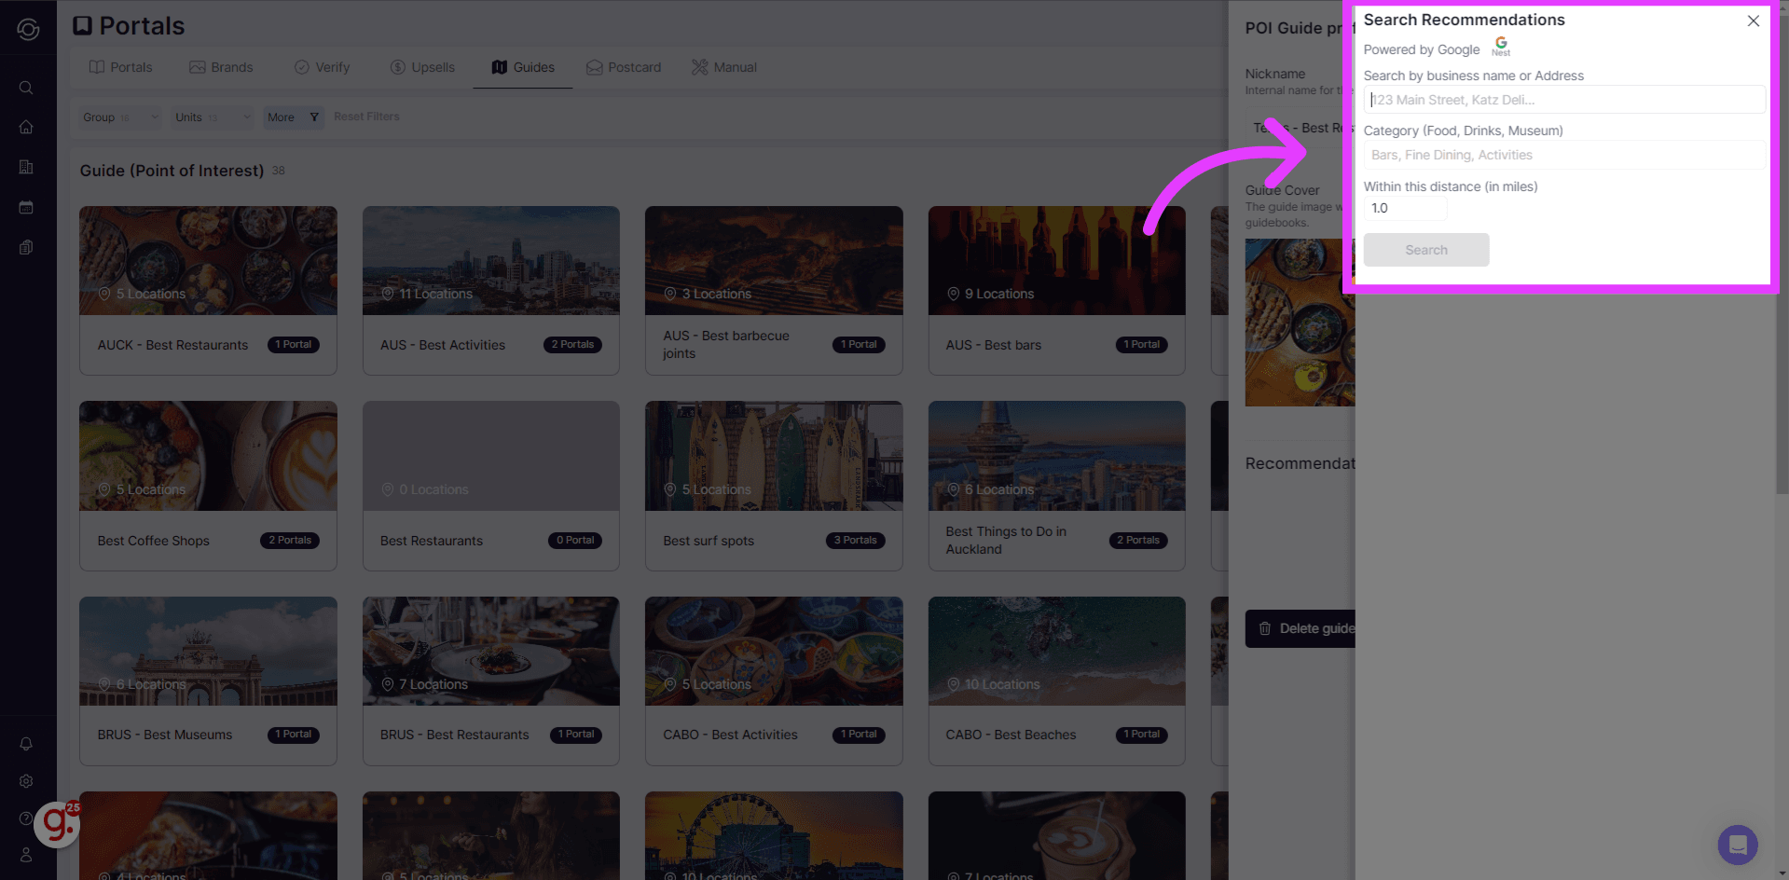This screenshot has width=1789, height=880.
Task: Click Reset Filters above the guide list
Action: [365, 116]
